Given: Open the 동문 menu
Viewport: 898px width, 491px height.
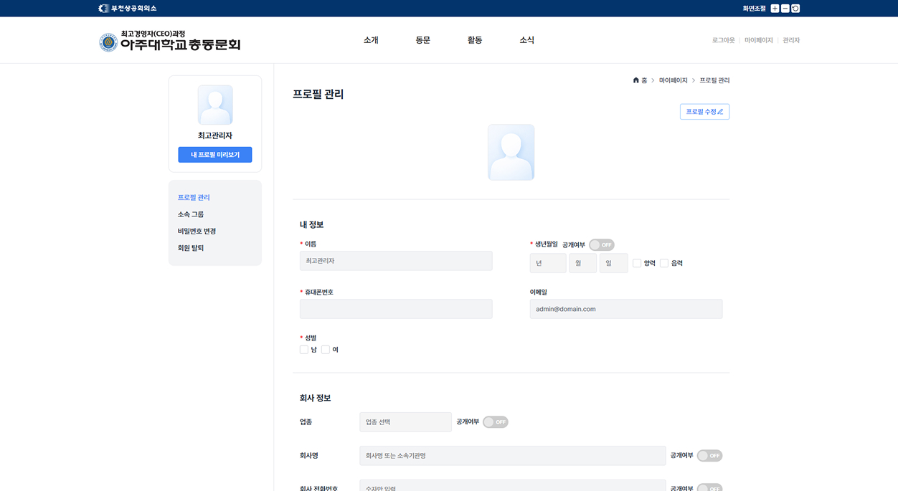Looking at the screenshot, I should (423, 40).
